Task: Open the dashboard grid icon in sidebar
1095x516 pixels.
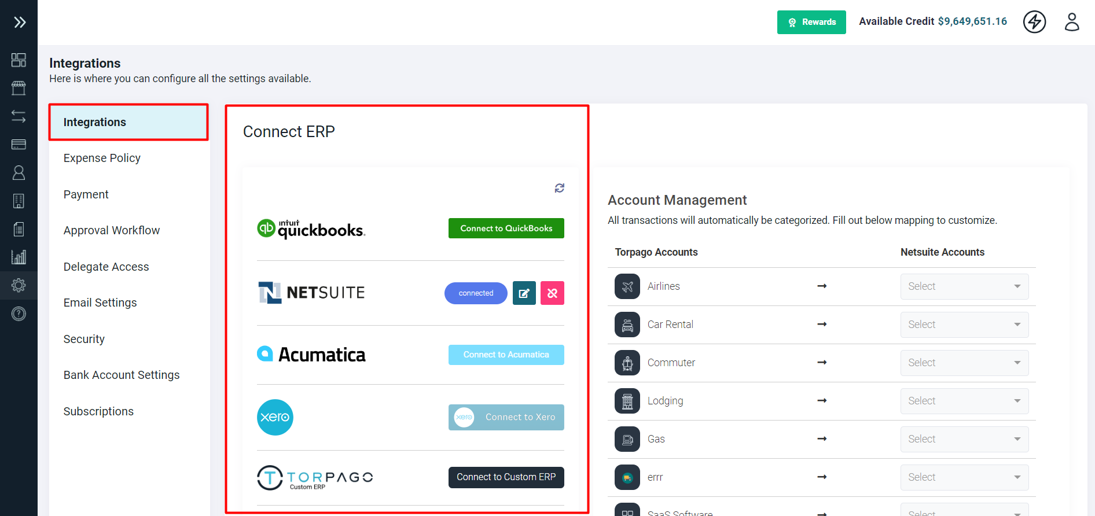Action: (19, 60)
